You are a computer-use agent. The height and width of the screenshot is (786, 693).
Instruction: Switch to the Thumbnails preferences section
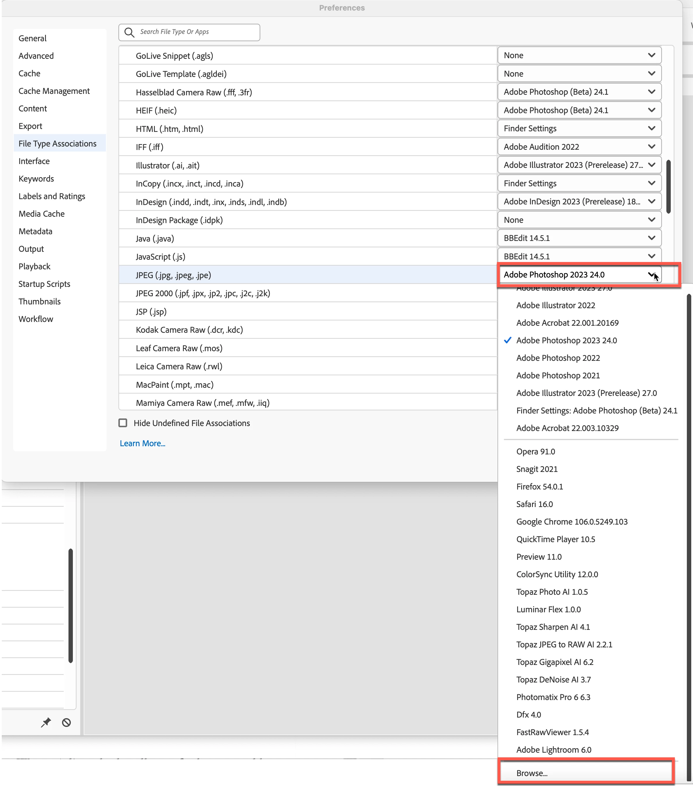tap(40, 301)
